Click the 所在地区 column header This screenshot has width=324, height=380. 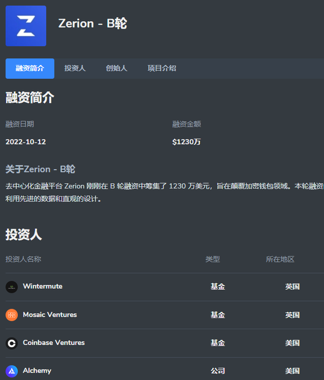point(280,259)
